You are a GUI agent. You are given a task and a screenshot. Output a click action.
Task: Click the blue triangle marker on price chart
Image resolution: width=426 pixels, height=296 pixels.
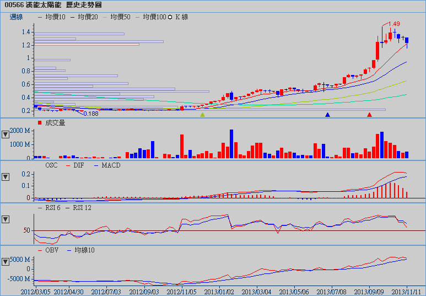(327, 115)
